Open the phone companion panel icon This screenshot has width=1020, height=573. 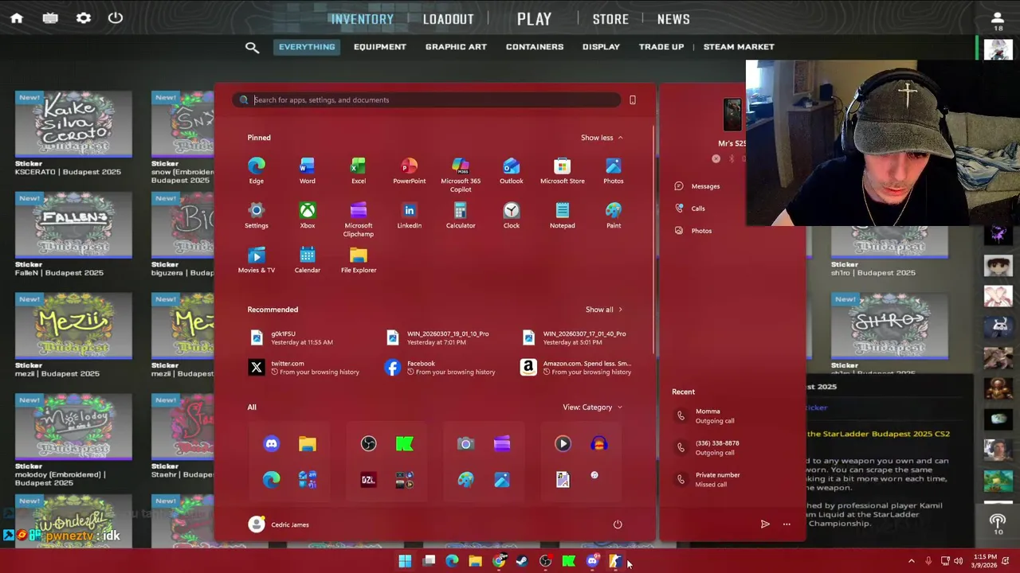[x=633, y=100]
